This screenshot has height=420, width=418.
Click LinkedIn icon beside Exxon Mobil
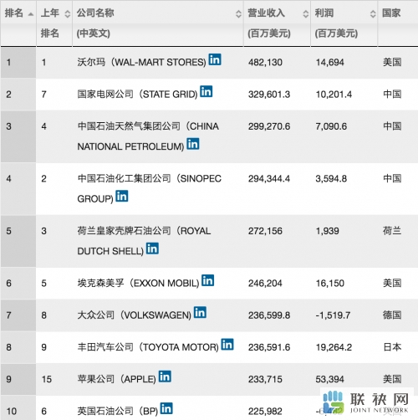point(208,280)
